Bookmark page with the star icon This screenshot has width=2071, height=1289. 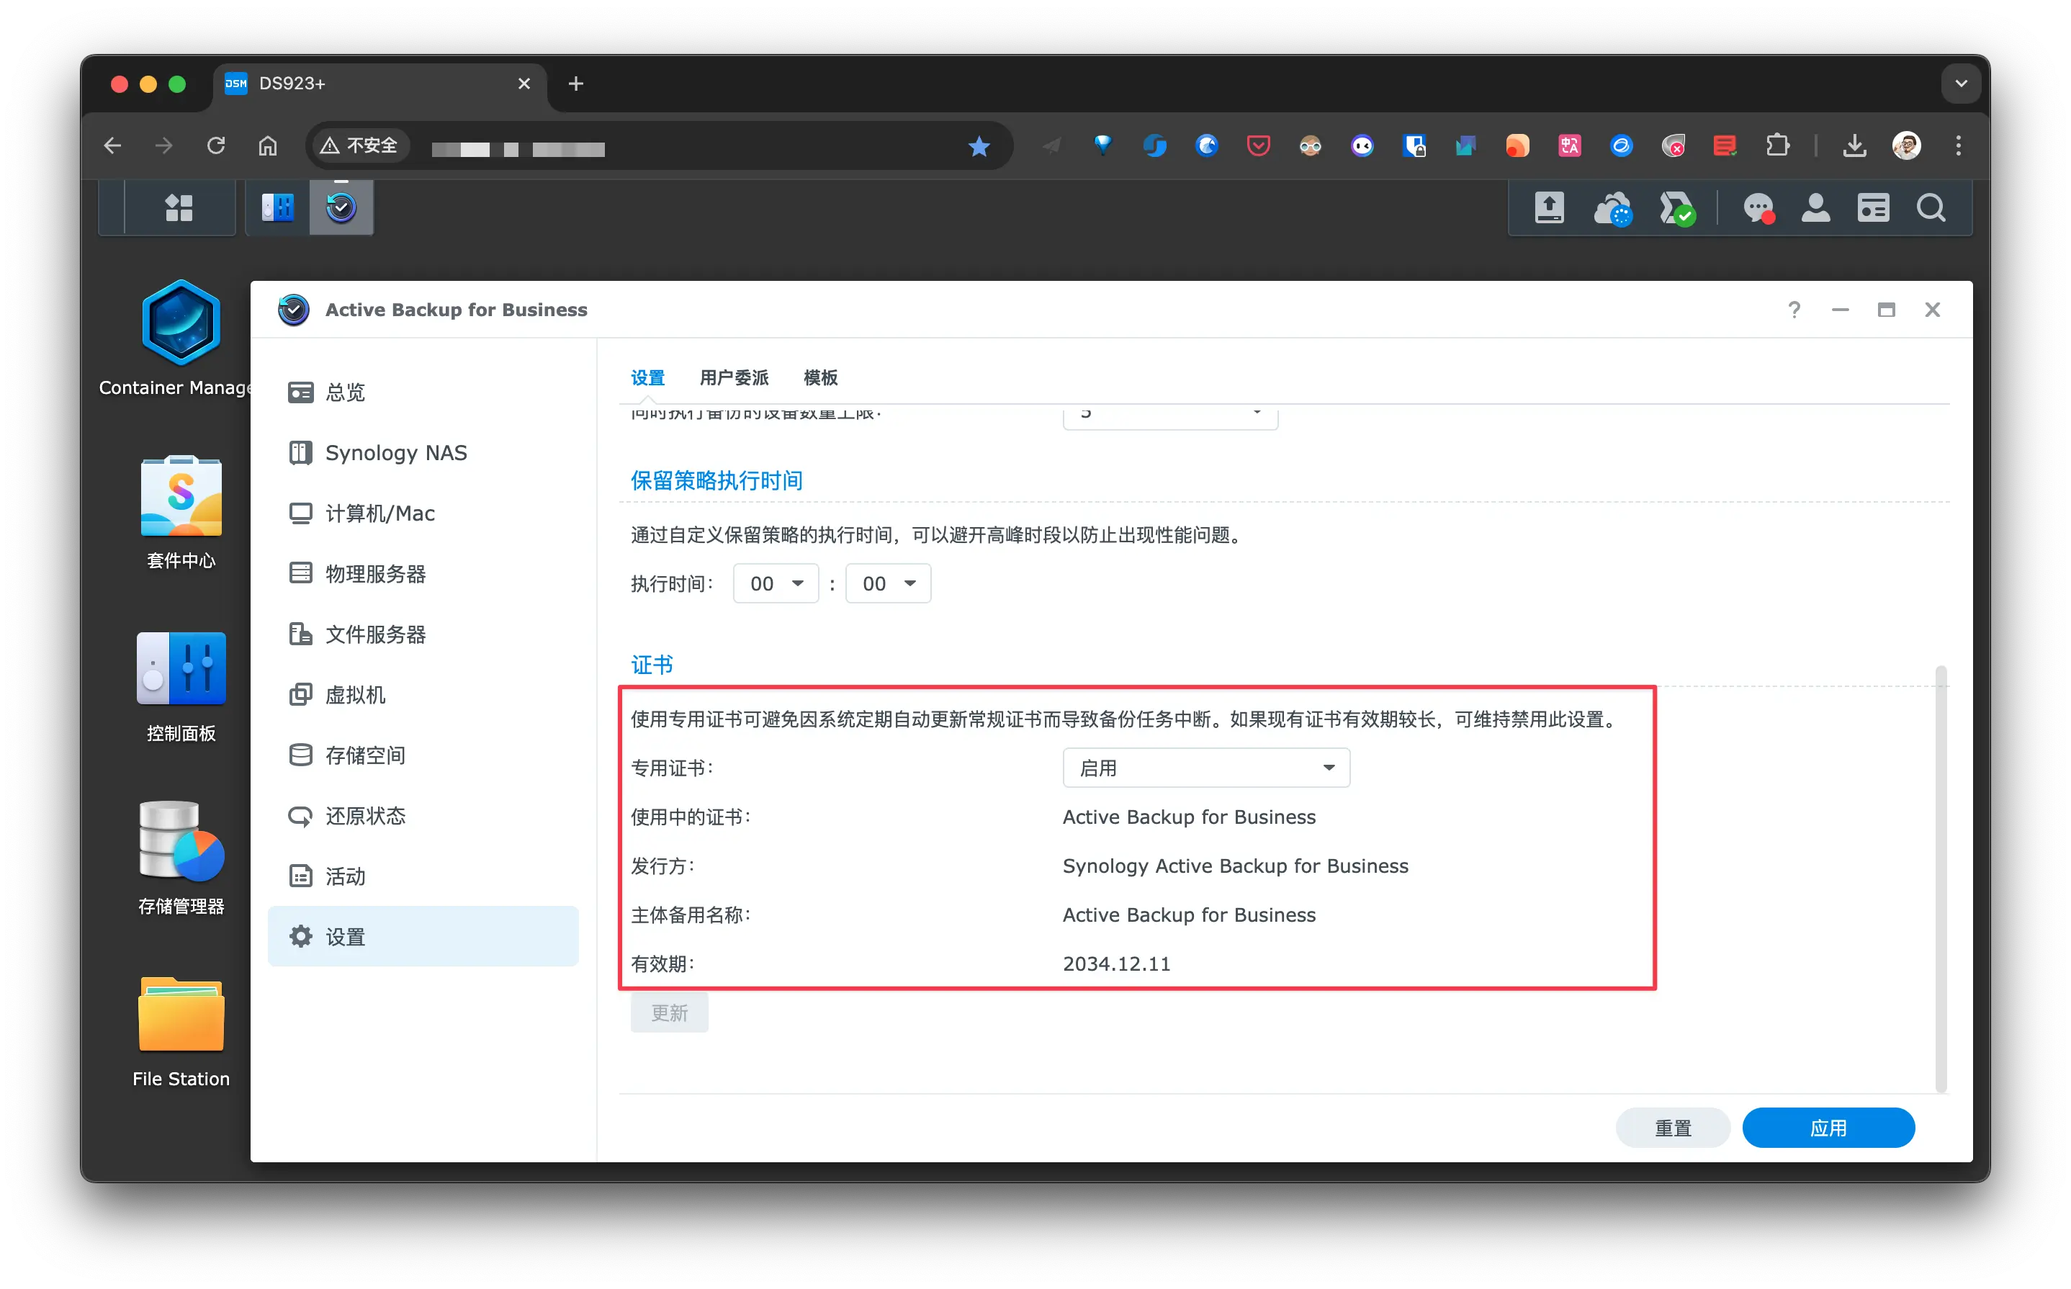(x=979, y=147)
